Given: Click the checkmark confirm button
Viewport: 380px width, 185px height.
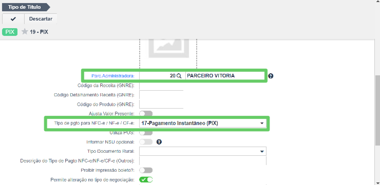Looking at the screenshot, I should point(13,19).
